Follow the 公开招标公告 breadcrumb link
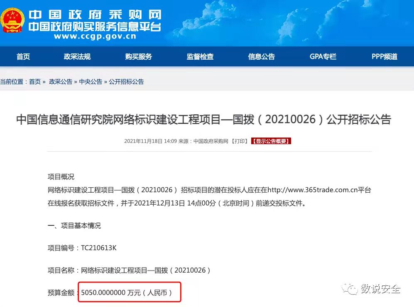Viewport: 414px width, 307px height. 127,82
